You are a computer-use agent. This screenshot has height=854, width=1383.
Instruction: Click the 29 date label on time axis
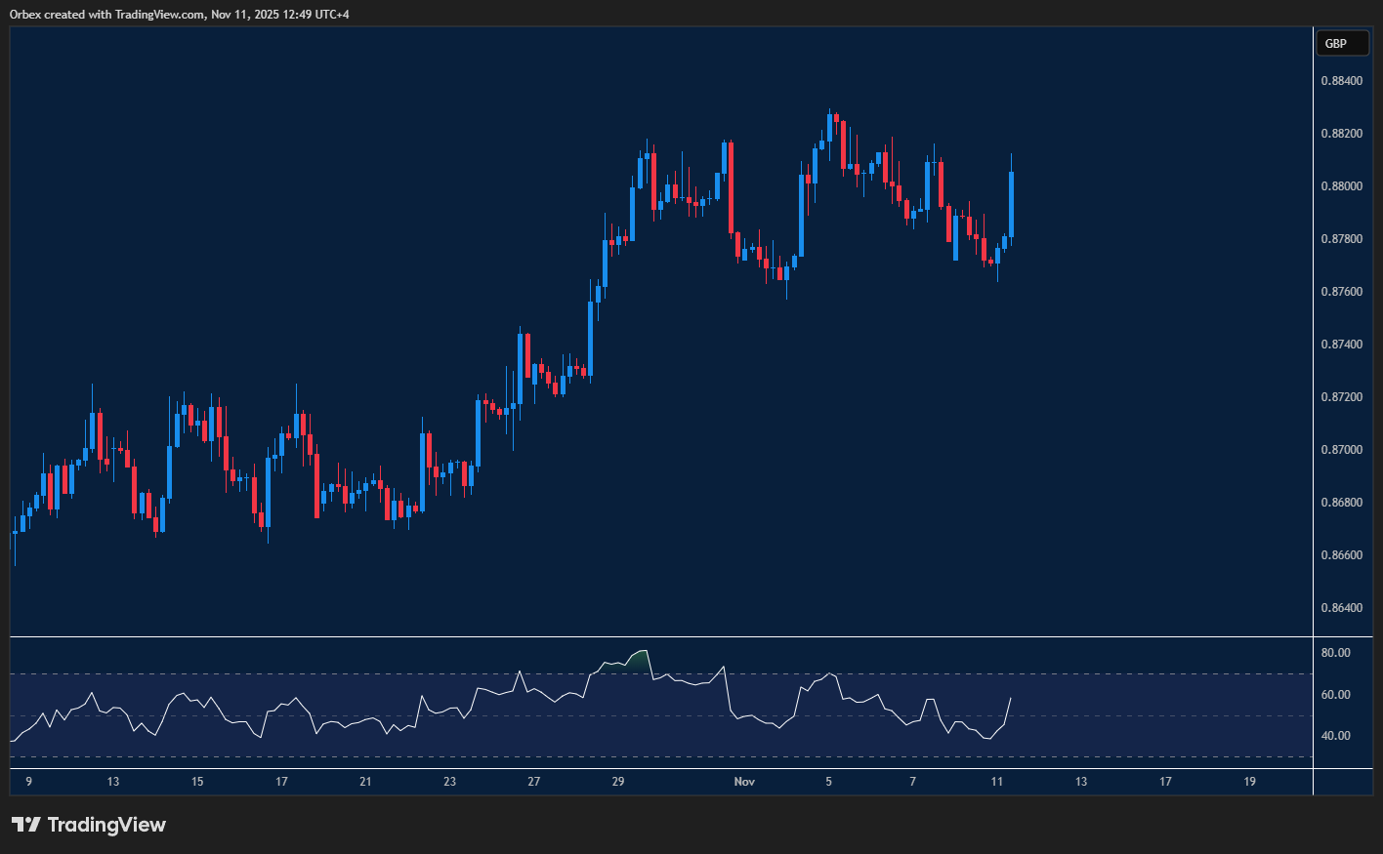pyautogui.click(x=618, y=782)
